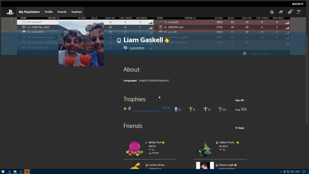Click the mobile icon next to Callum Frost
The image size is (309, 174).
217,143
